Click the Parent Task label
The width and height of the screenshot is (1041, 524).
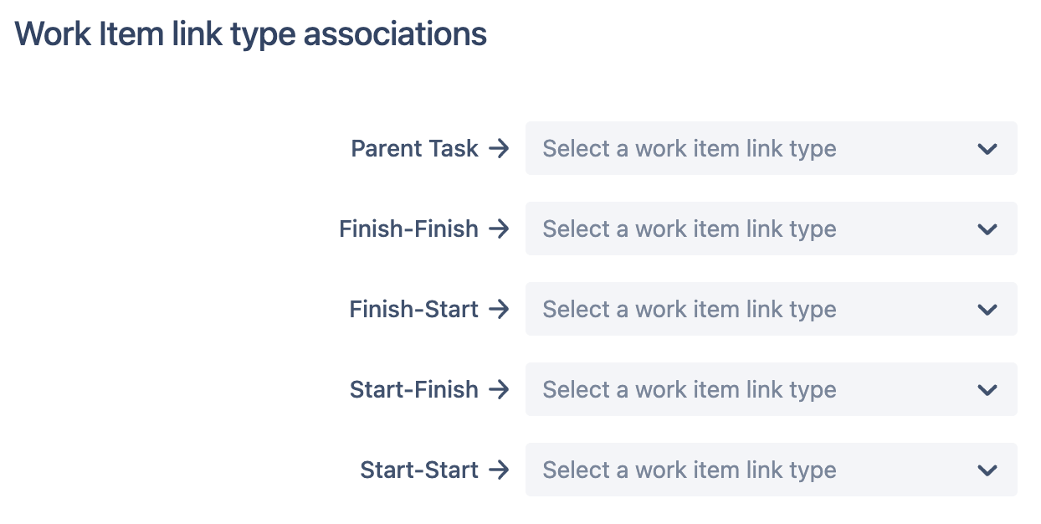click(x=414, y=148)
